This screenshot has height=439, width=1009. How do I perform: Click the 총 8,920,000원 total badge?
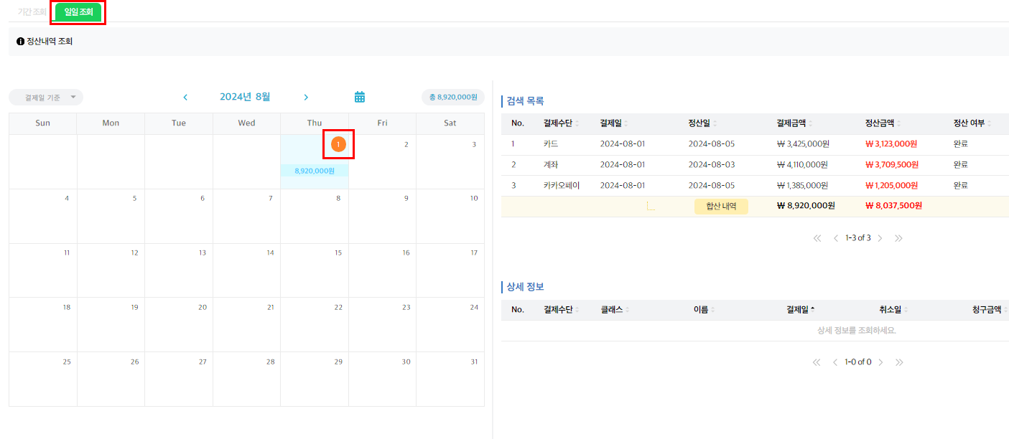click(452, 97)
